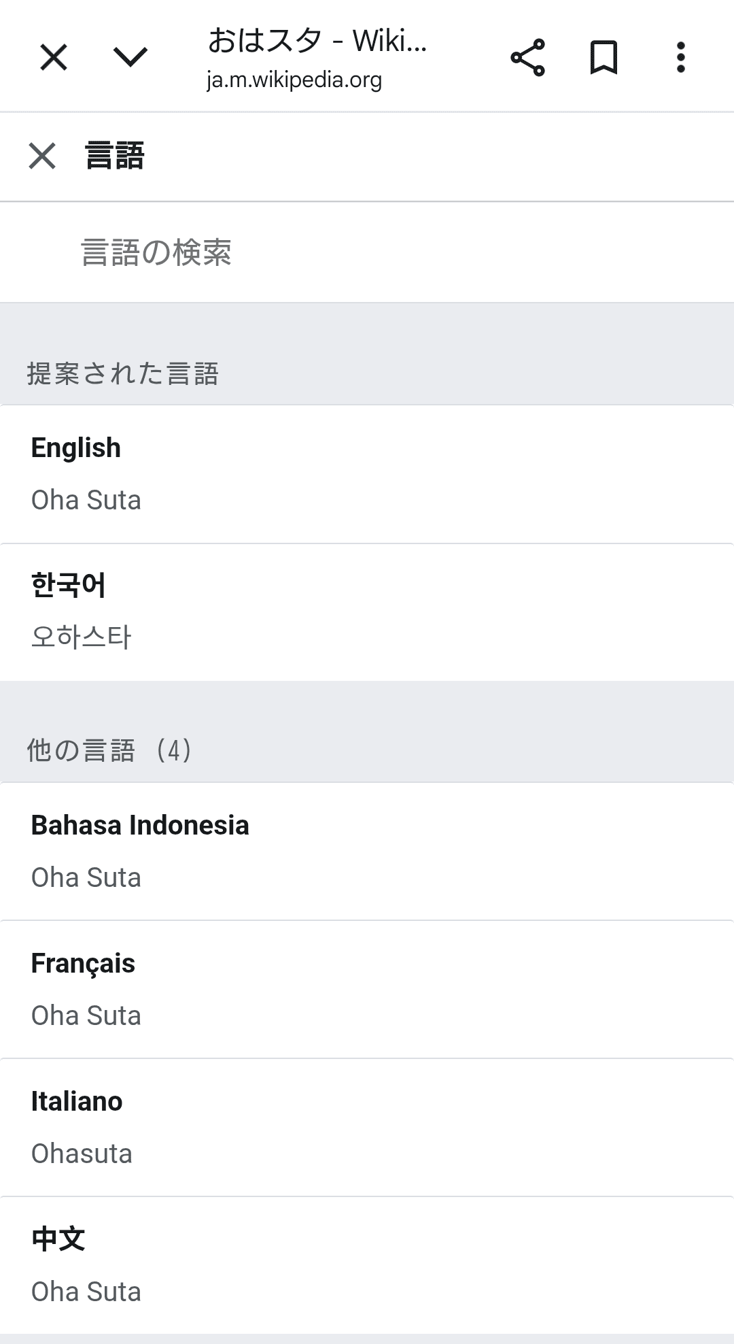This screenshot has height=1344, width=734.
Task: Tap the 言語 panel heading
Action: point(115,156)
